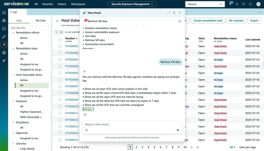Copy the Now Assist response

(x=85, y=114)
